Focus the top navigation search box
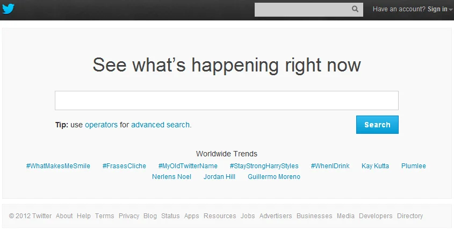Viewport: 454px width, 230px height. click(x=302, y=9)
